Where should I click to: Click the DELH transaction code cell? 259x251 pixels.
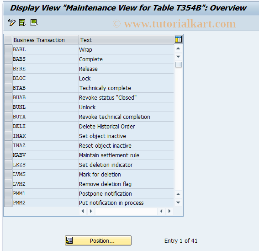coord(45,126)
